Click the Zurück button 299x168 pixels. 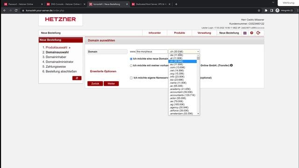tap(95, 84)
